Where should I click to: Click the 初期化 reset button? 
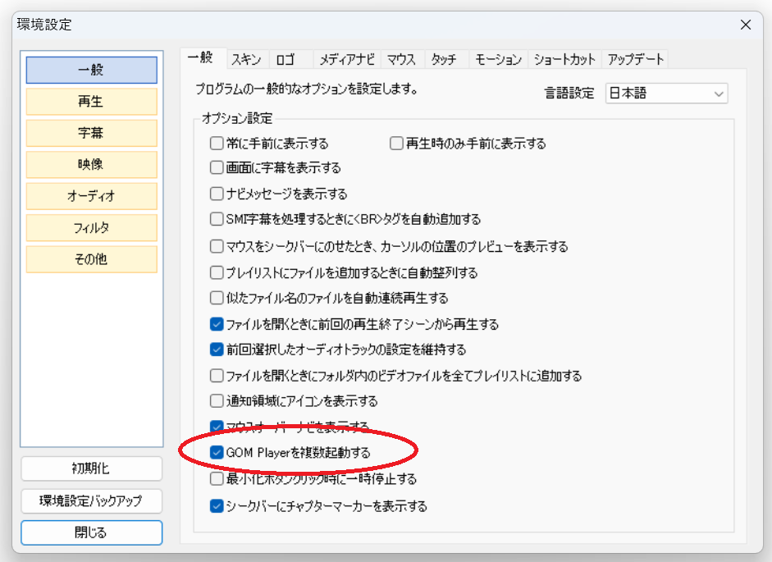[x=91, y=469]
